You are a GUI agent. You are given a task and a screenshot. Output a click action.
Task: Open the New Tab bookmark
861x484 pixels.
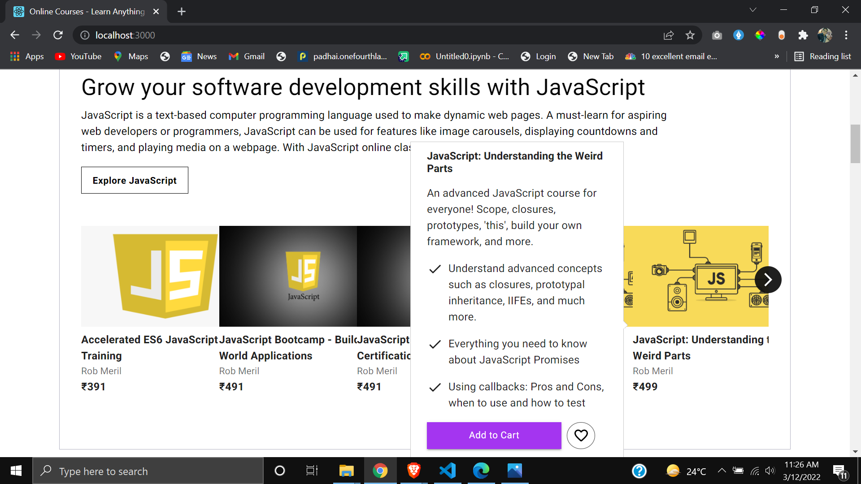591,56
